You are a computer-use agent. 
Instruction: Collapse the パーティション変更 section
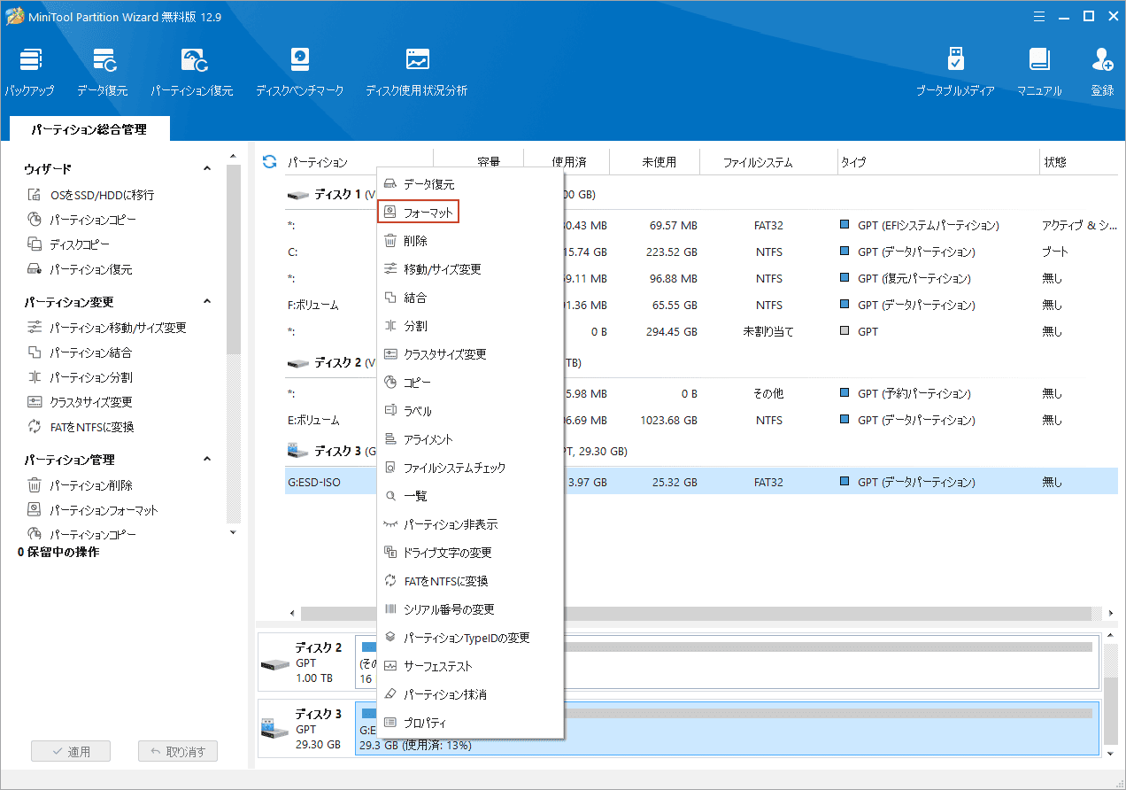pyautogui.click(x=207, y=301)
